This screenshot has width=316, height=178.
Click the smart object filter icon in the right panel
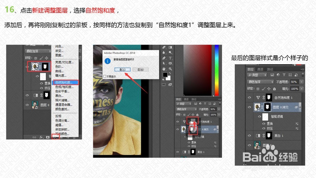[x=296, y=75]
